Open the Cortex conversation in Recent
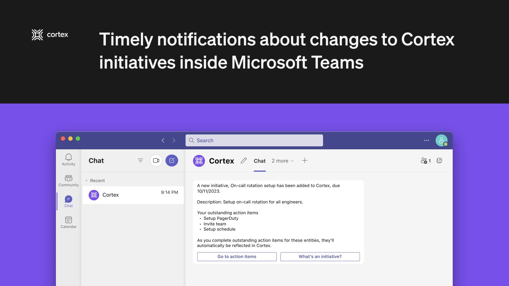509x286 pixels. [x=133, y=195]
